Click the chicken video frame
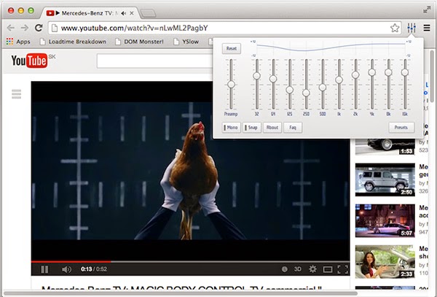437x297 pixels. [190, 171]
